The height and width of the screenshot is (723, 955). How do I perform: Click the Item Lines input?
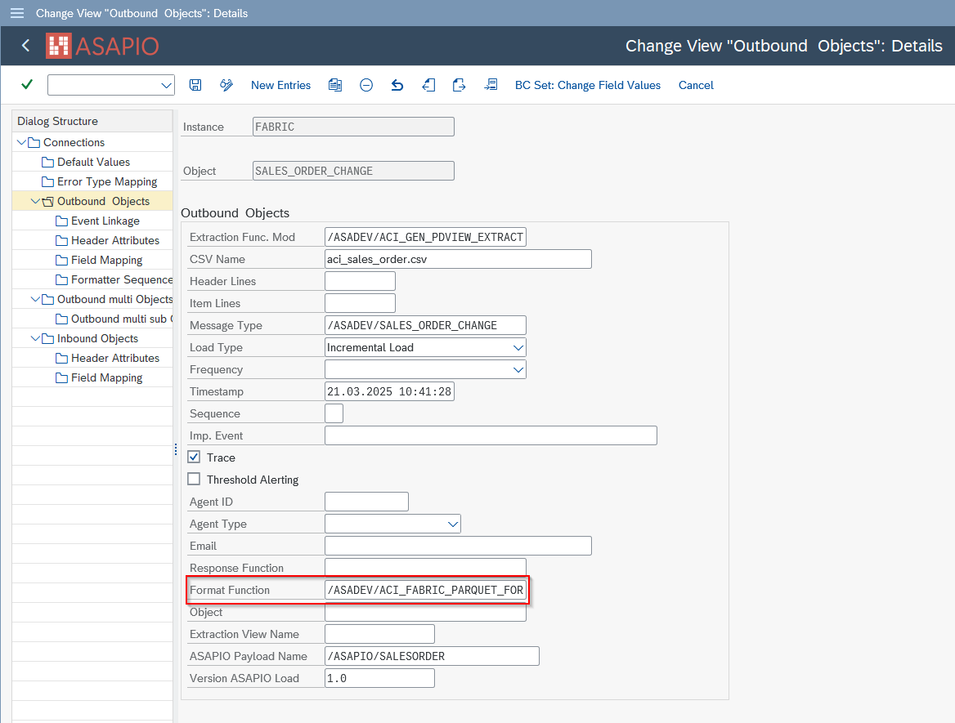point(360,303)
